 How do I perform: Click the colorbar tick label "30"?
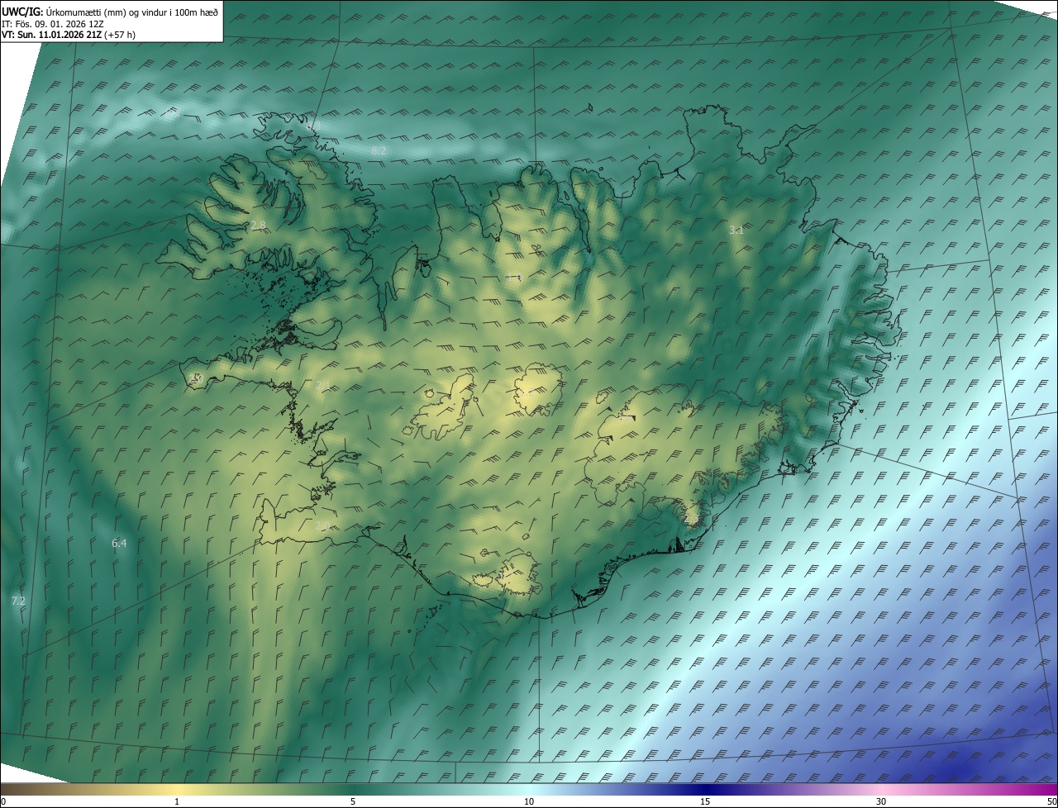point(881,801)
